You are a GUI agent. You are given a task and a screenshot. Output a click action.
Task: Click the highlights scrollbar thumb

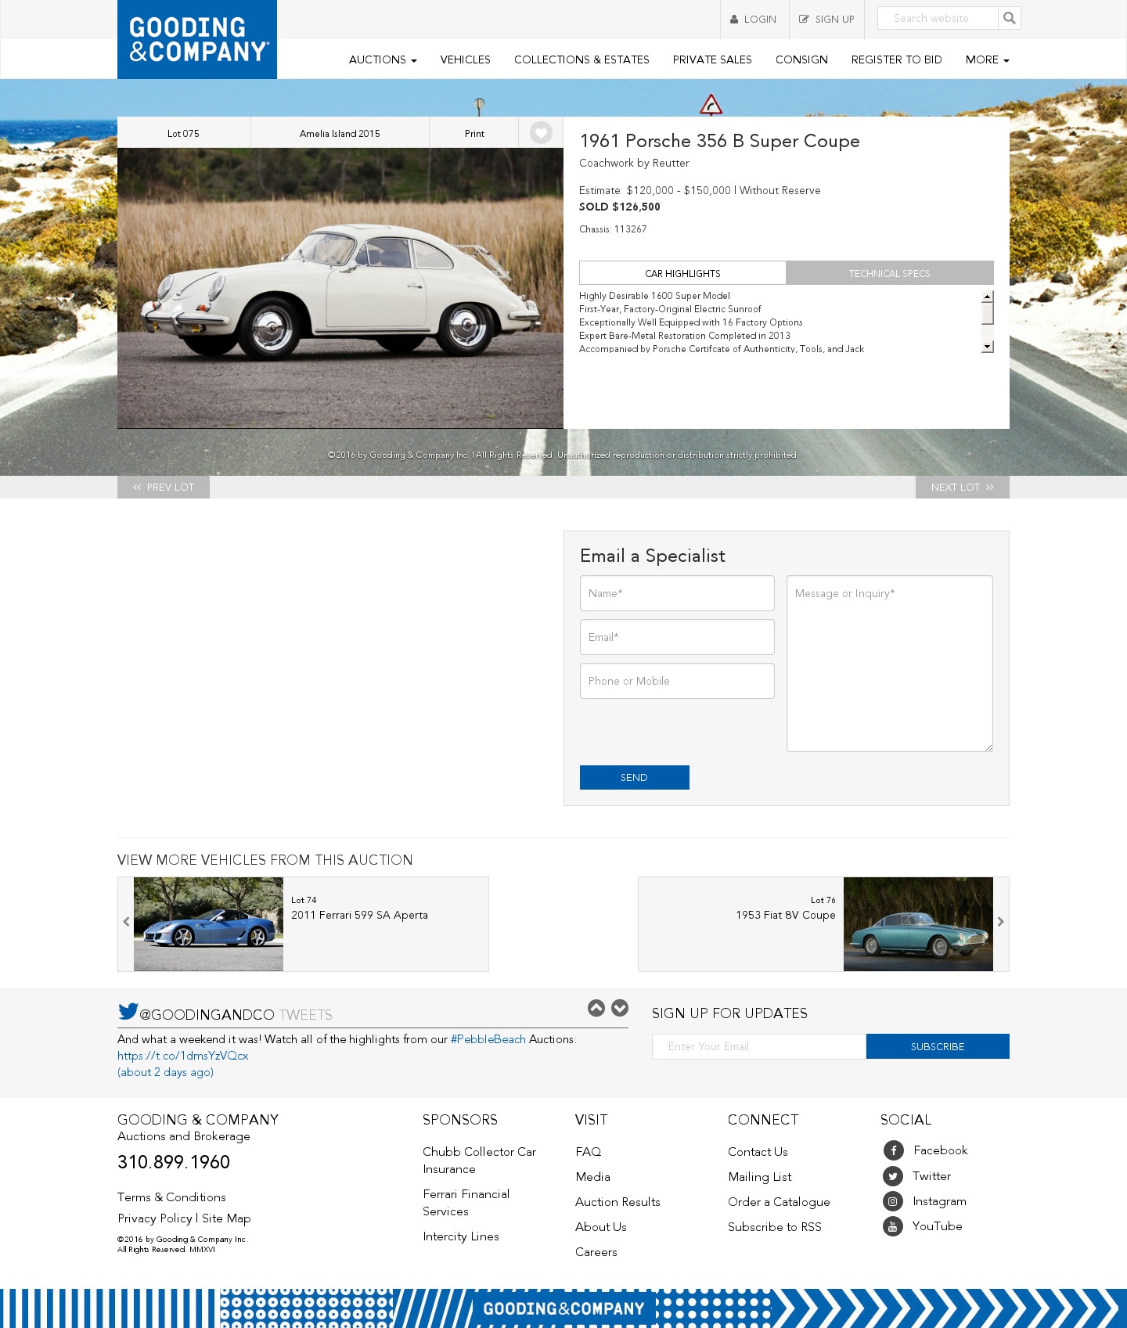tap(988, 313)
